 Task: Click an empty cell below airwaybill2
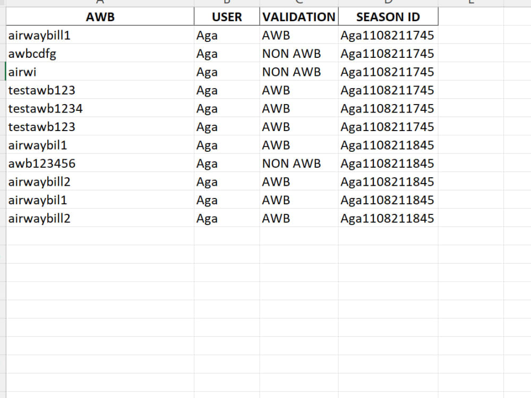pos(99,236)
